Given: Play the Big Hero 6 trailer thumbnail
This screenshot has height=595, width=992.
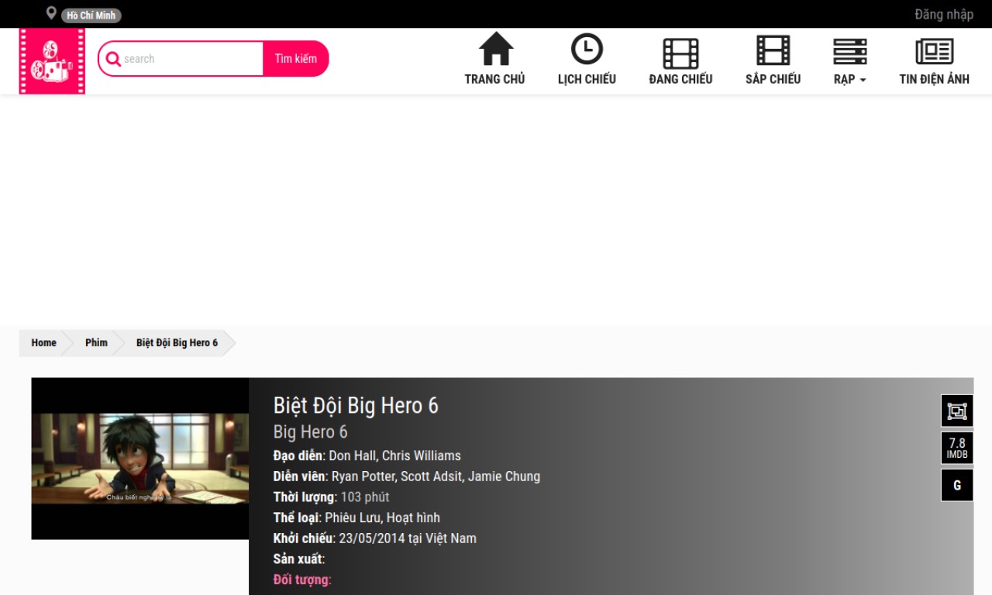Looking at the screenshot, I should click(x=140, y=459).
